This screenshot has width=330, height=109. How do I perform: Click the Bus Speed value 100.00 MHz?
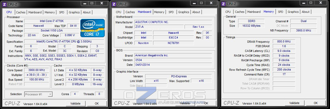click(x=36, y=79)
